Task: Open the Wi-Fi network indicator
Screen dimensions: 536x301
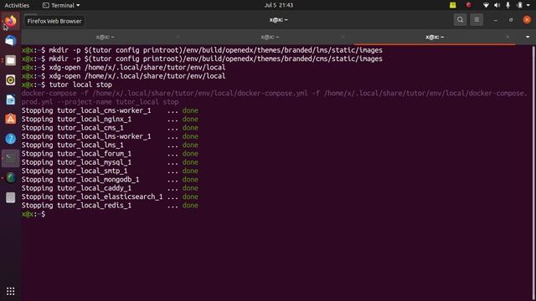Action: coord(486,5)
